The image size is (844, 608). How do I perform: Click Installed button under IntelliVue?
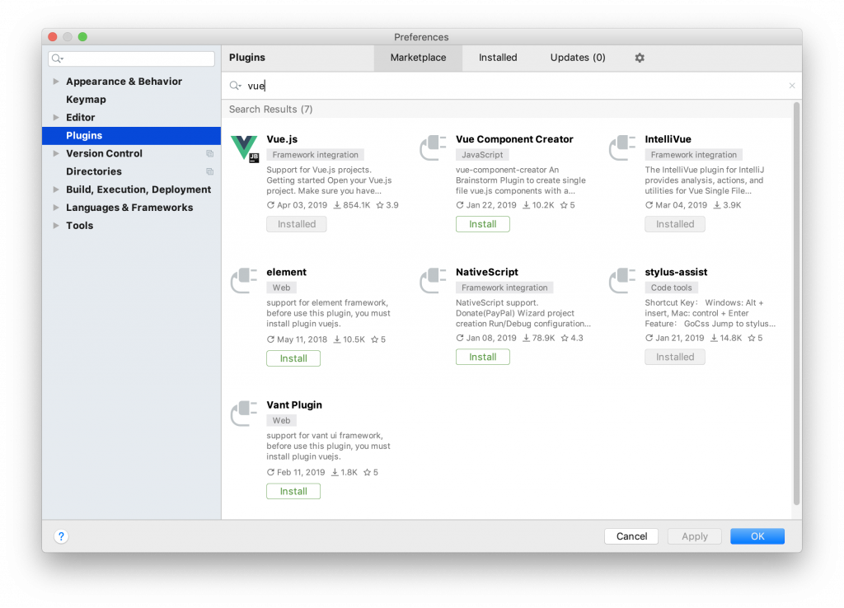coord(675,224)
